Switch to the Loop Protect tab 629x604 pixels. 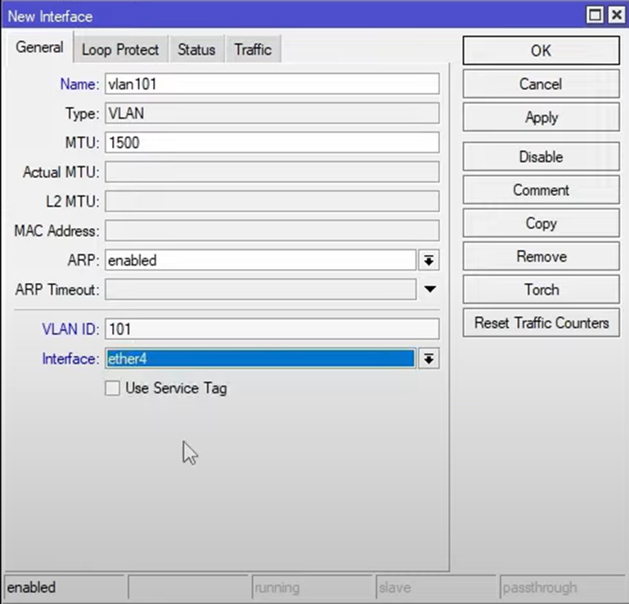point(120,50)
